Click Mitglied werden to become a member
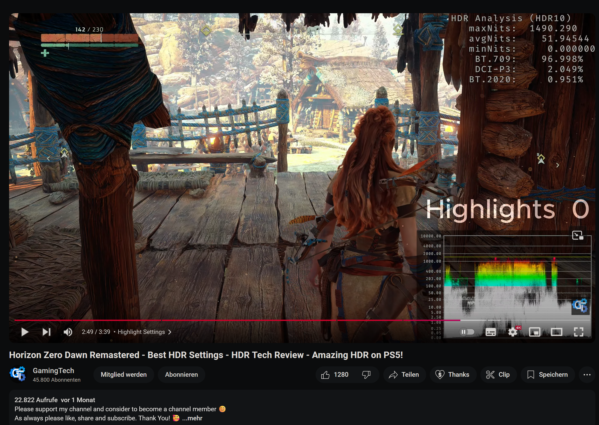This screenshot has width=599, height=425. tap(124, 374)
